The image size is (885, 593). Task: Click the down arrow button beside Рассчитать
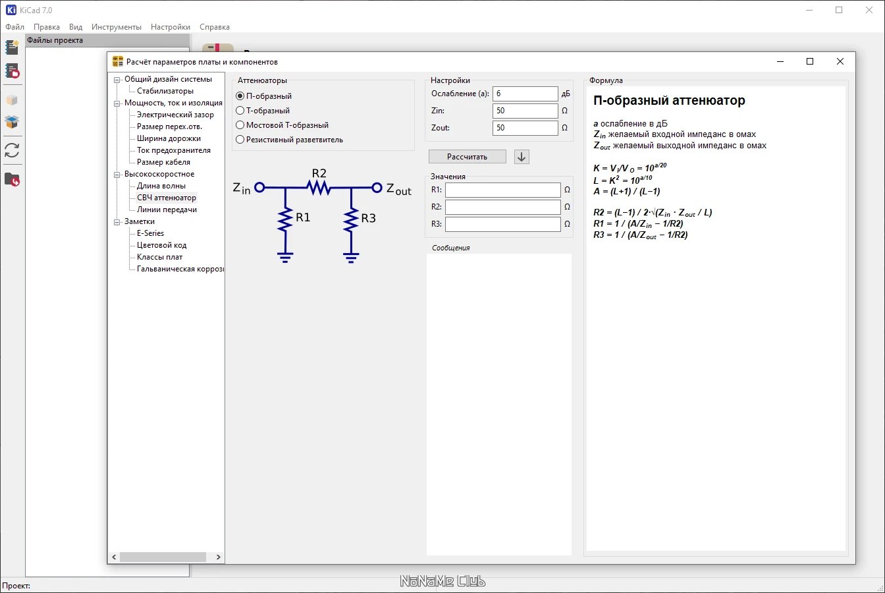[x=522, y=157]
